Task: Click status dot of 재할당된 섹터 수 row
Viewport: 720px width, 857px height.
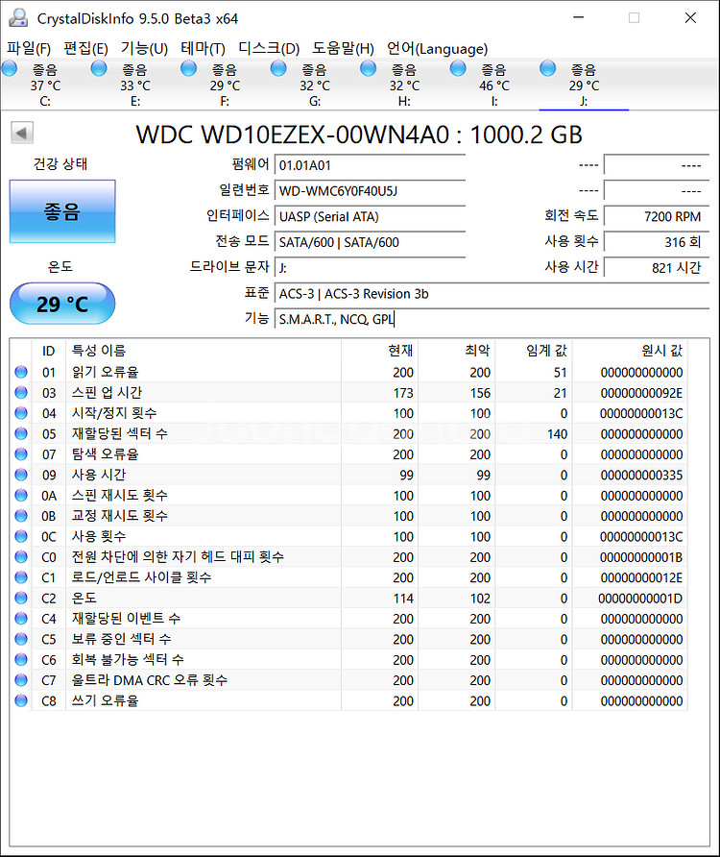Action: point(21,434)
